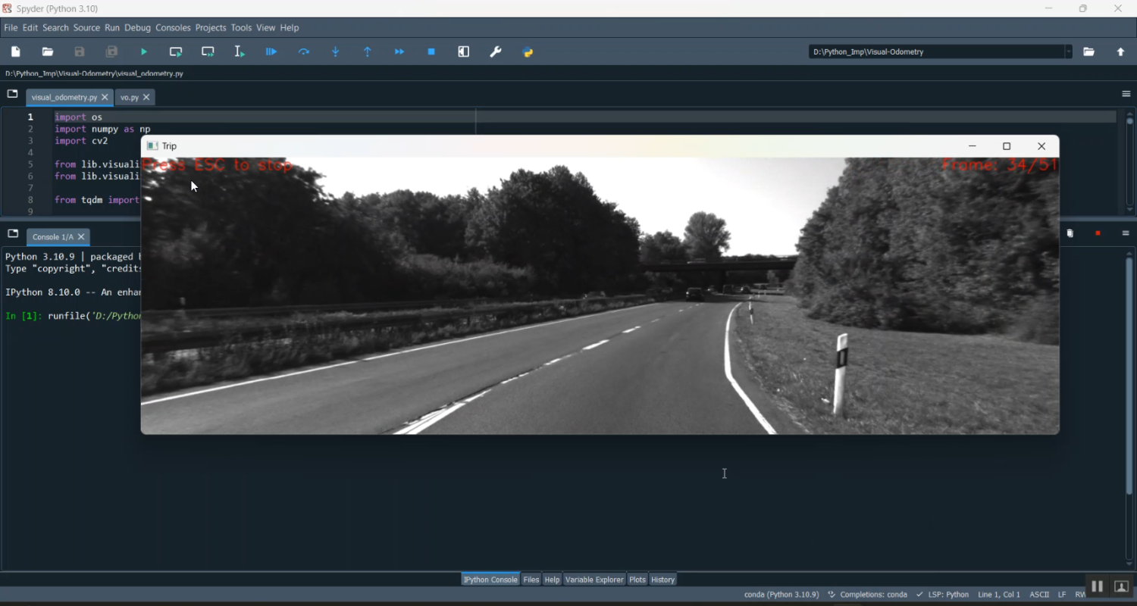This screenshot has width=1137, height=606.
Task: Open the PYTHONPATH manager
Action: pos(528,52)
